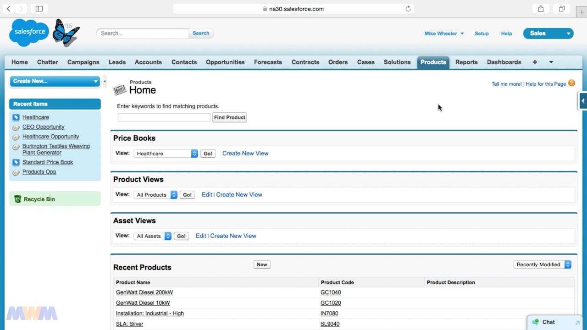587x330 pixels.
Task: Open the Forecasts tab
Action: (268, 62)
